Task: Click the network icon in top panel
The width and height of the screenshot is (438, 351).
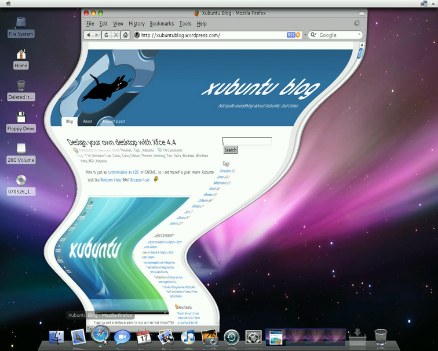Action: point(424,3)
